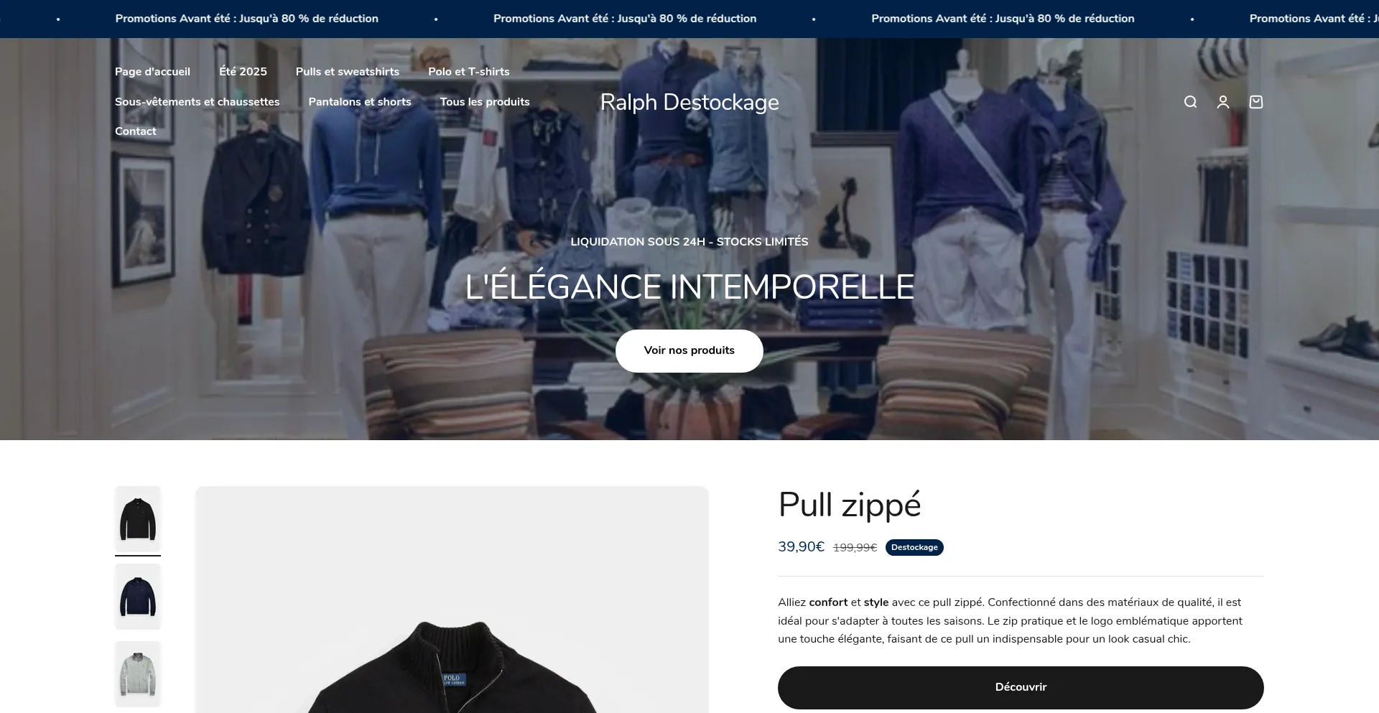Screen dimensions: 1379x713
Task: Open the Été 2025 menu item
Action: 243,72
